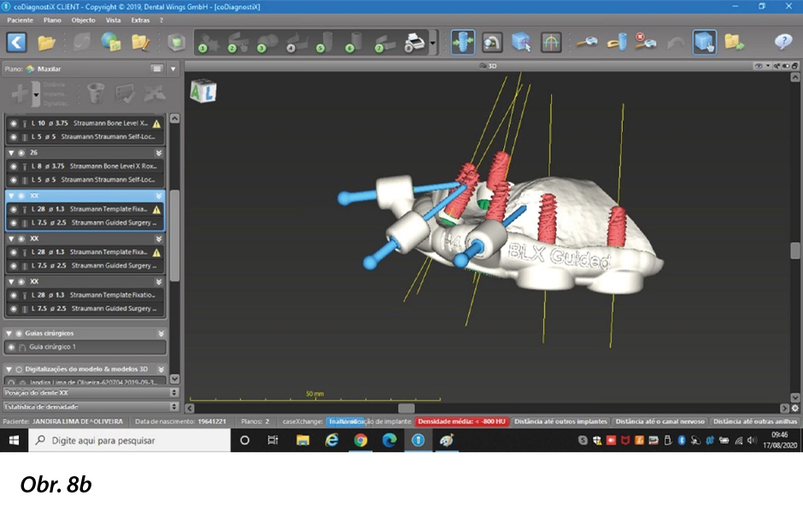The height and width of the screenshot is (513, 803).
Task: Click the green cube in glass box icon
Action: [177, 43]
